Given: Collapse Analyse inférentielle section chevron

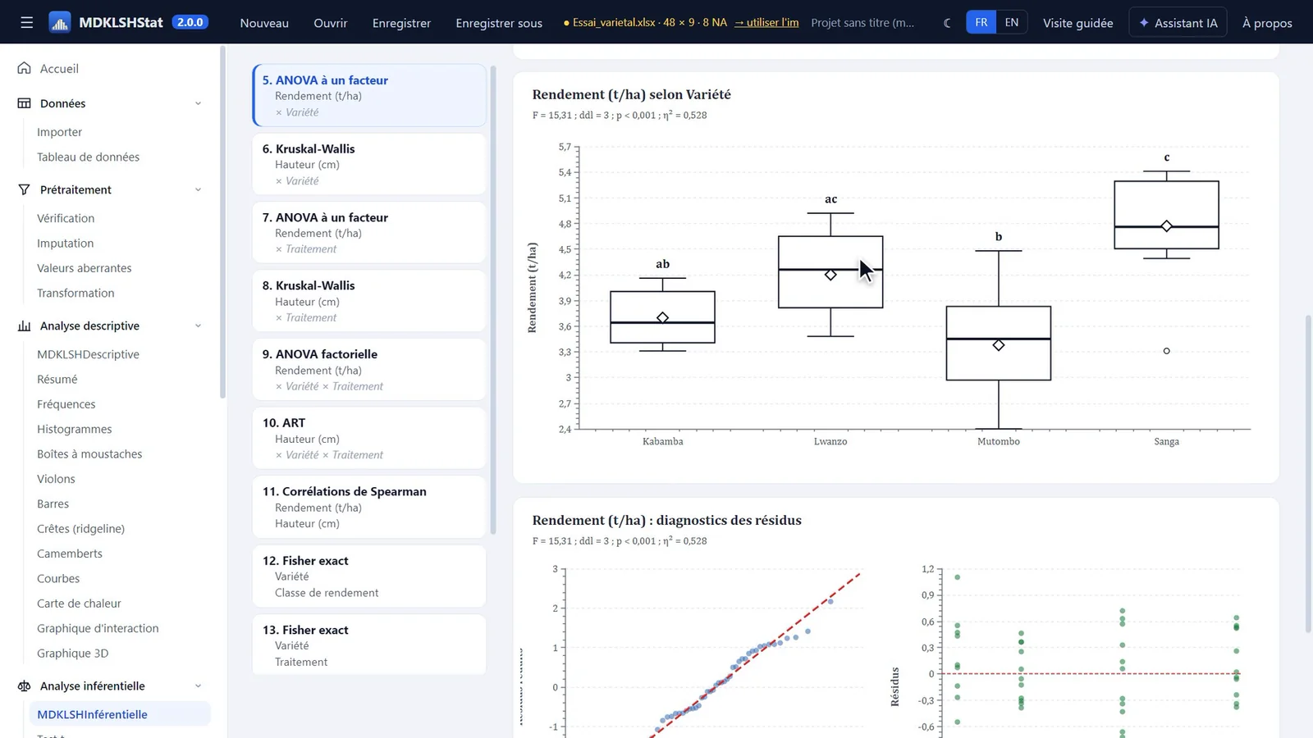Looking at the screenshot, I should pos(198,686).
